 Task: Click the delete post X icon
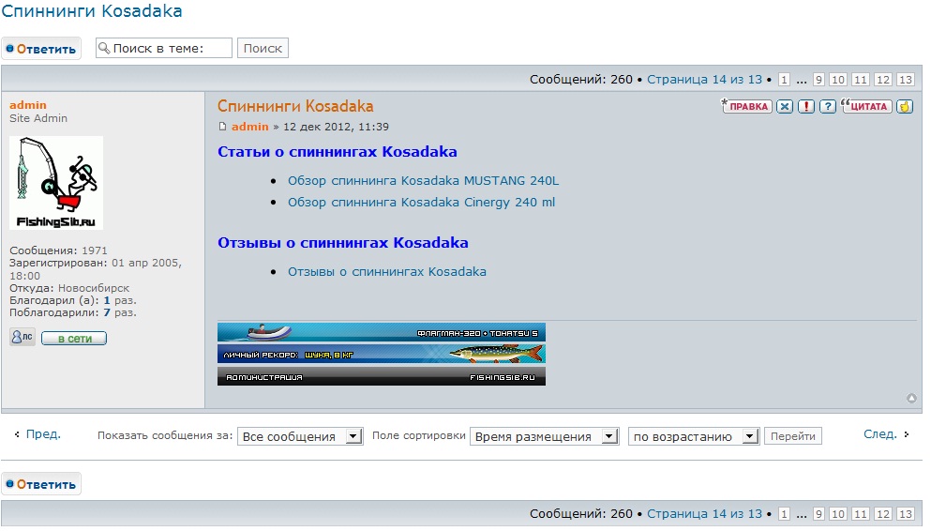coord(785,106)
